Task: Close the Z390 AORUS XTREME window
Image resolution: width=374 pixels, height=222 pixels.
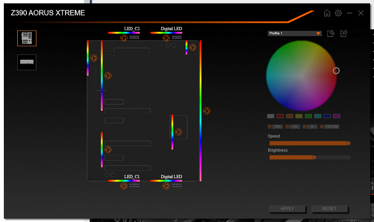Action: coord(361,13)
